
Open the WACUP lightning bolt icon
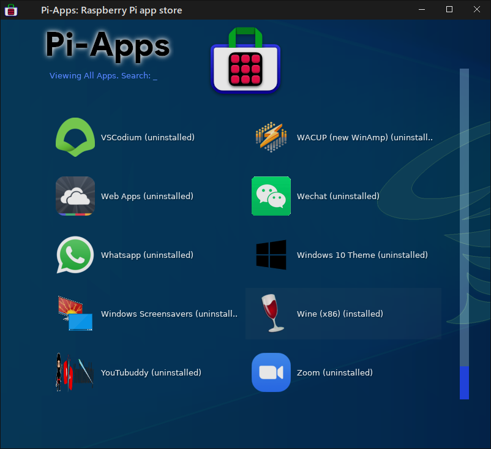271,137
